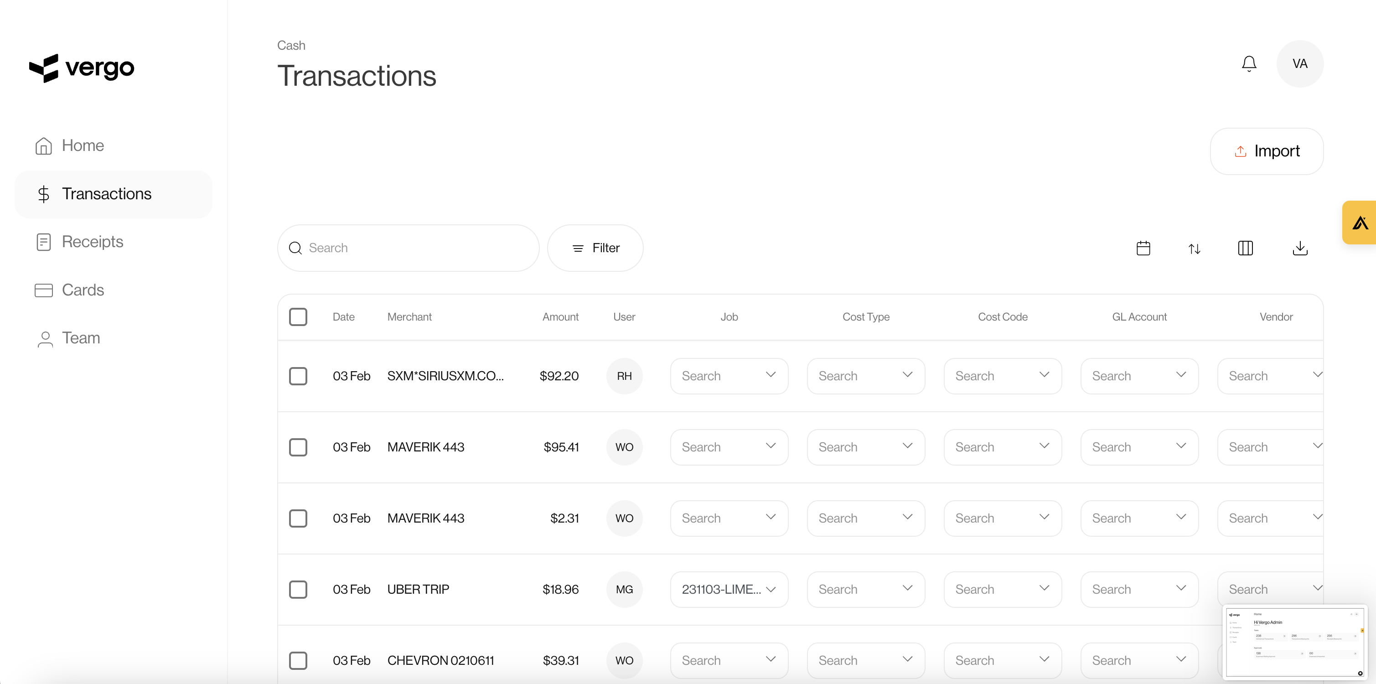The image size is (1376, 684).
Task: Open the Cards section
Action: [83, 290]
